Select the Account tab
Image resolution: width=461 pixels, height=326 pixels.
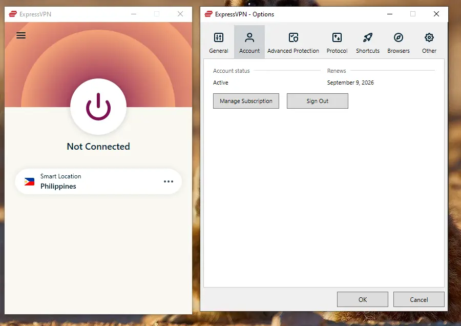pos(249,42)
